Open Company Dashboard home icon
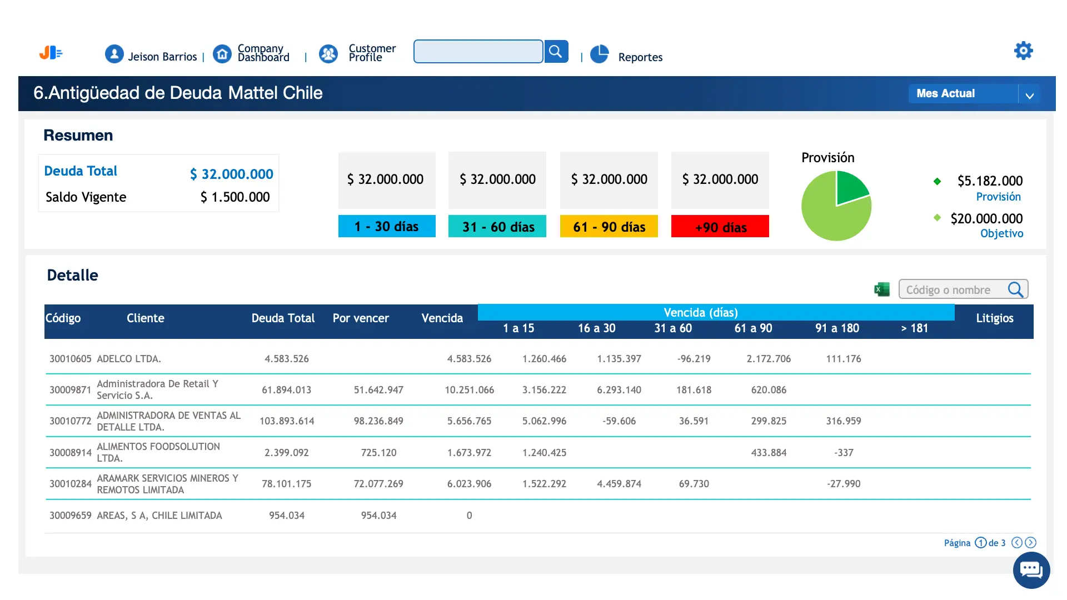Image resolution: width=1067 pixels, height=600 pixels. coord(222,54)
